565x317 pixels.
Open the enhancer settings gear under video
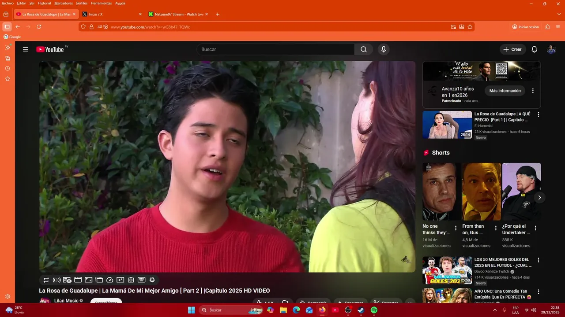(152, 280)
